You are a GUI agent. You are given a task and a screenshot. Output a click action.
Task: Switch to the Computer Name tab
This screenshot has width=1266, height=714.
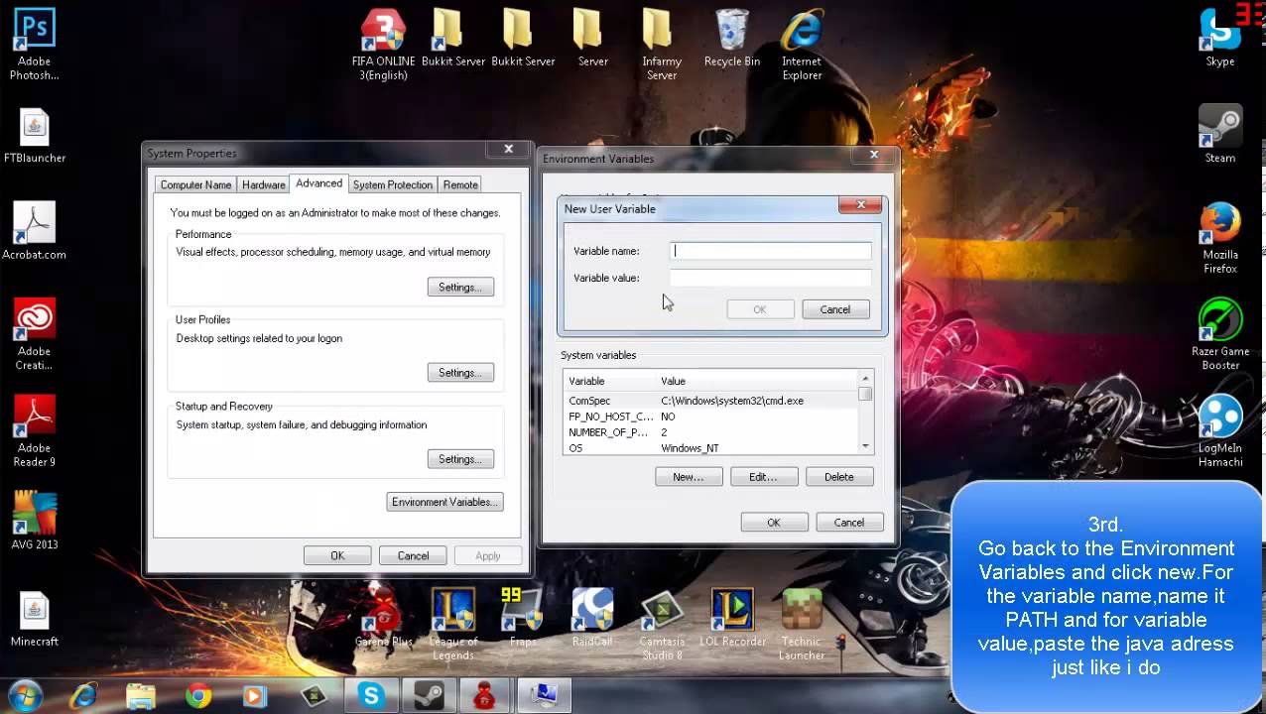coord(195,185)
